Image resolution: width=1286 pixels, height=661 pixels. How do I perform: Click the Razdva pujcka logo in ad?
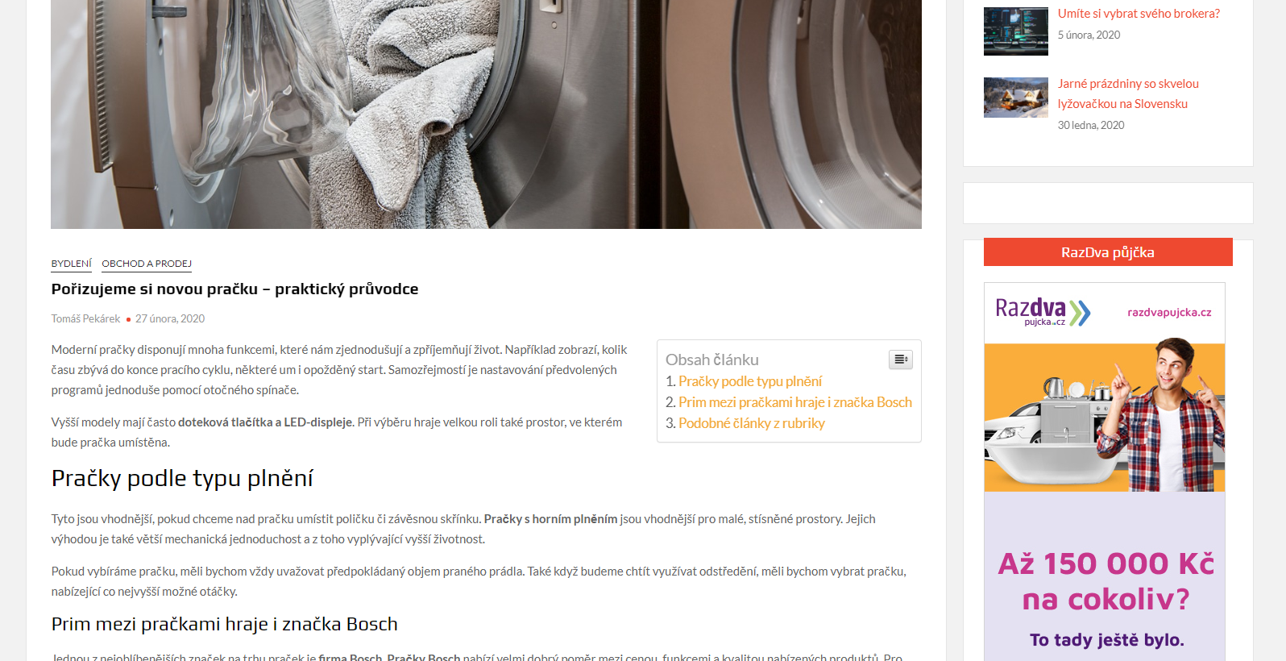click(x=1043, y=311)
